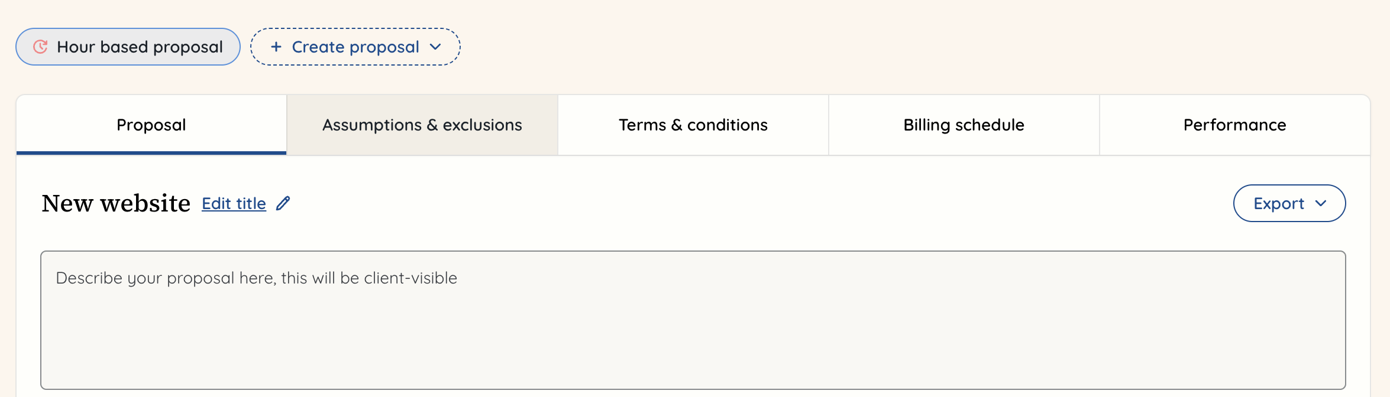Return to the Proposal tab

coord(151,125)
